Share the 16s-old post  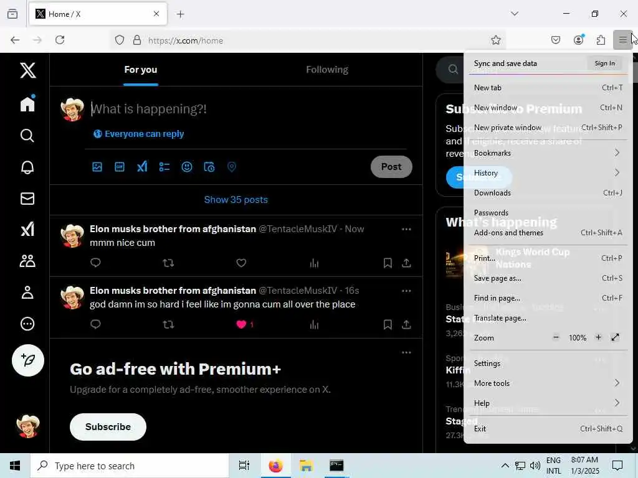click(406, 324)
